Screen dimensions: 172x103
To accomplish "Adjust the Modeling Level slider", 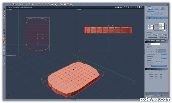I will click(x=161, y=50).
